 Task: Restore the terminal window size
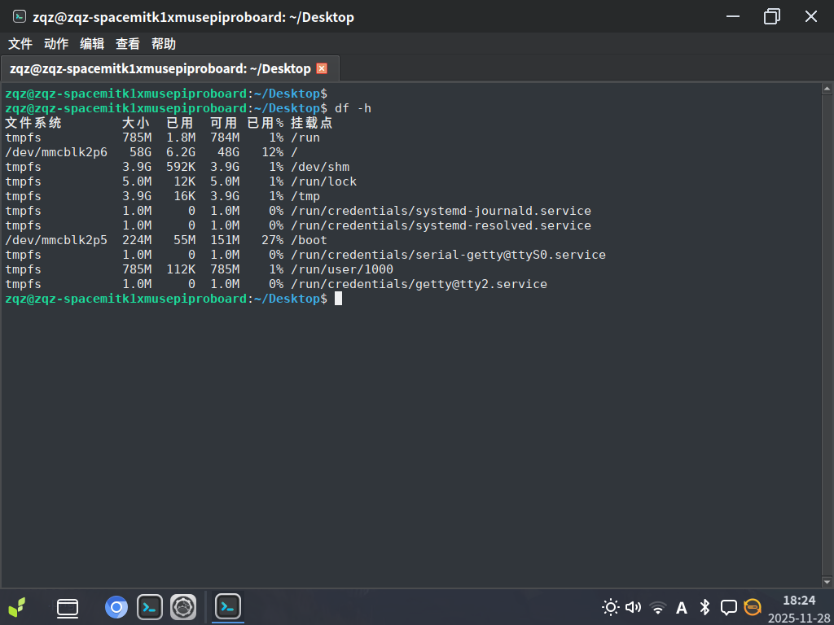(x=772, y=16)
